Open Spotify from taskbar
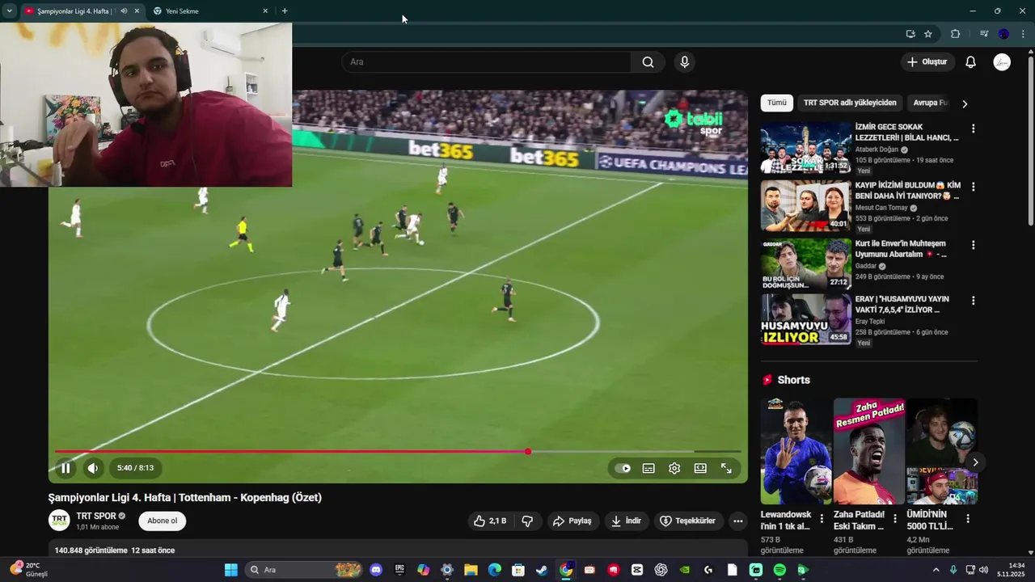 pos(779,570)
